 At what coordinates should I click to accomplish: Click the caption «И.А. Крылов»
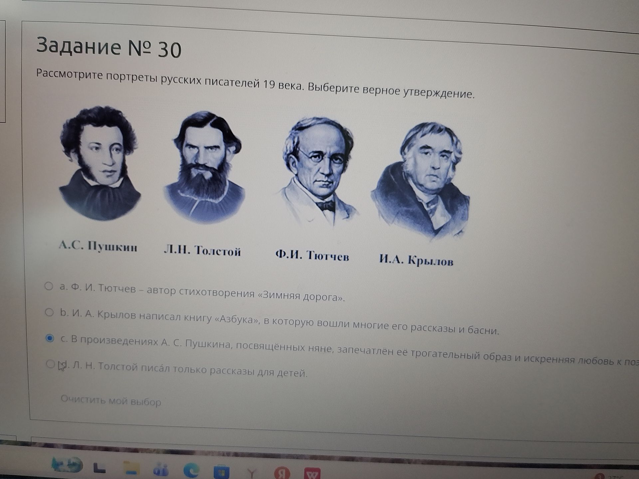coord(416,260)
